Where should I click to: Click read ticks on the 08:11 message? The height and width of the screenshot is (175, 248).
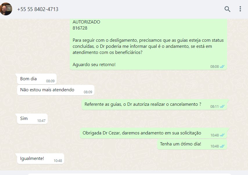tap(222, 107)
